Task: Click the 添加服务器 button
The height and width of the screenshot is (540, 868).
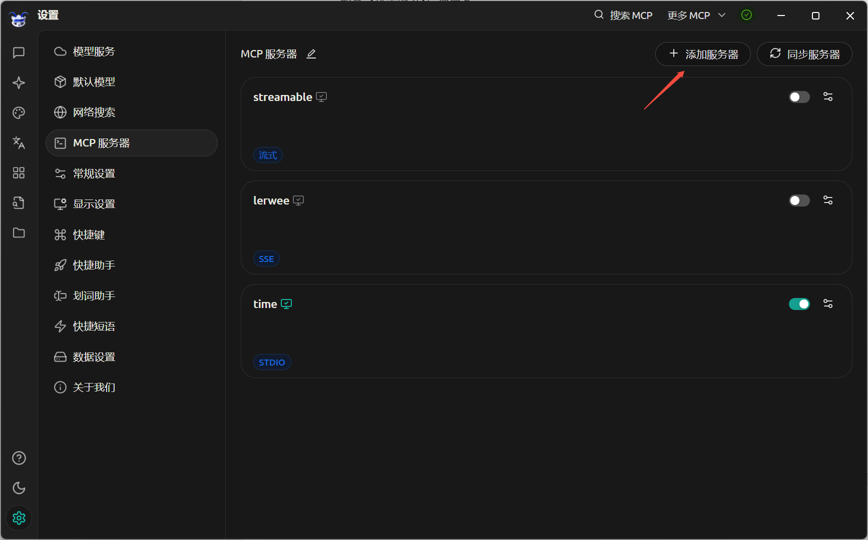Action: point(703,54)
